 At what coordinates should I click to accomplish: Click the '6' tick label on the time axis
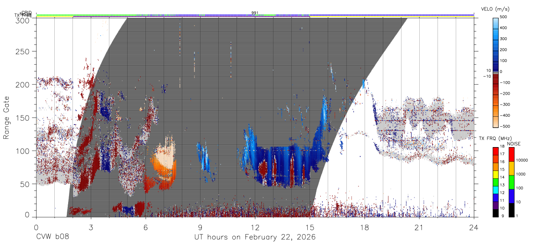tap(145, 227)
